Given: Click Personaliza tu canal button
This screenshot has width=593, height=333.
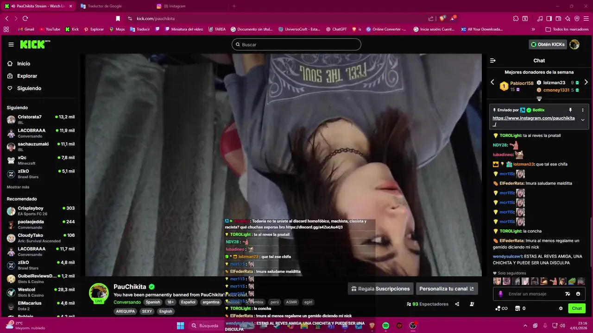Looking at the screenshot, I should click(x=447, y=289).
